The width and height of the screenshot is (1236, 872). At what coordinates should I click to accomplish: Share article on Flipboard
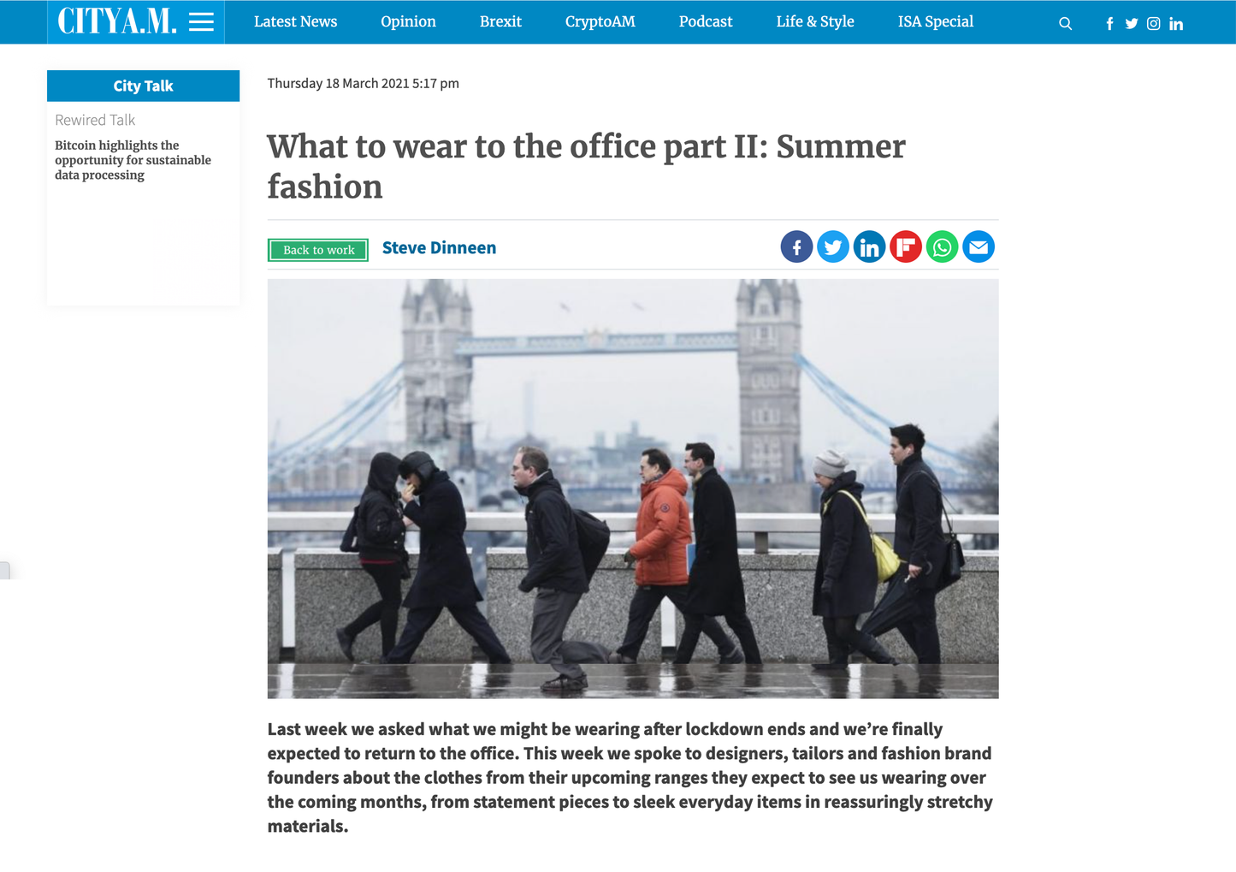click(x=906, y=247)
